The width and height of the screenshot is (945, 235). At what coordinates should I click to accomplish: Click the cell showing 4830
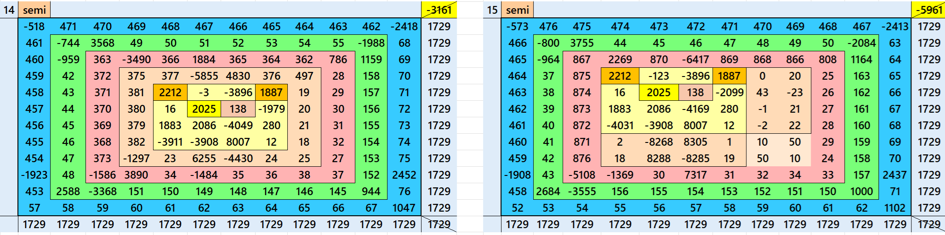click(x=238, y=76)
